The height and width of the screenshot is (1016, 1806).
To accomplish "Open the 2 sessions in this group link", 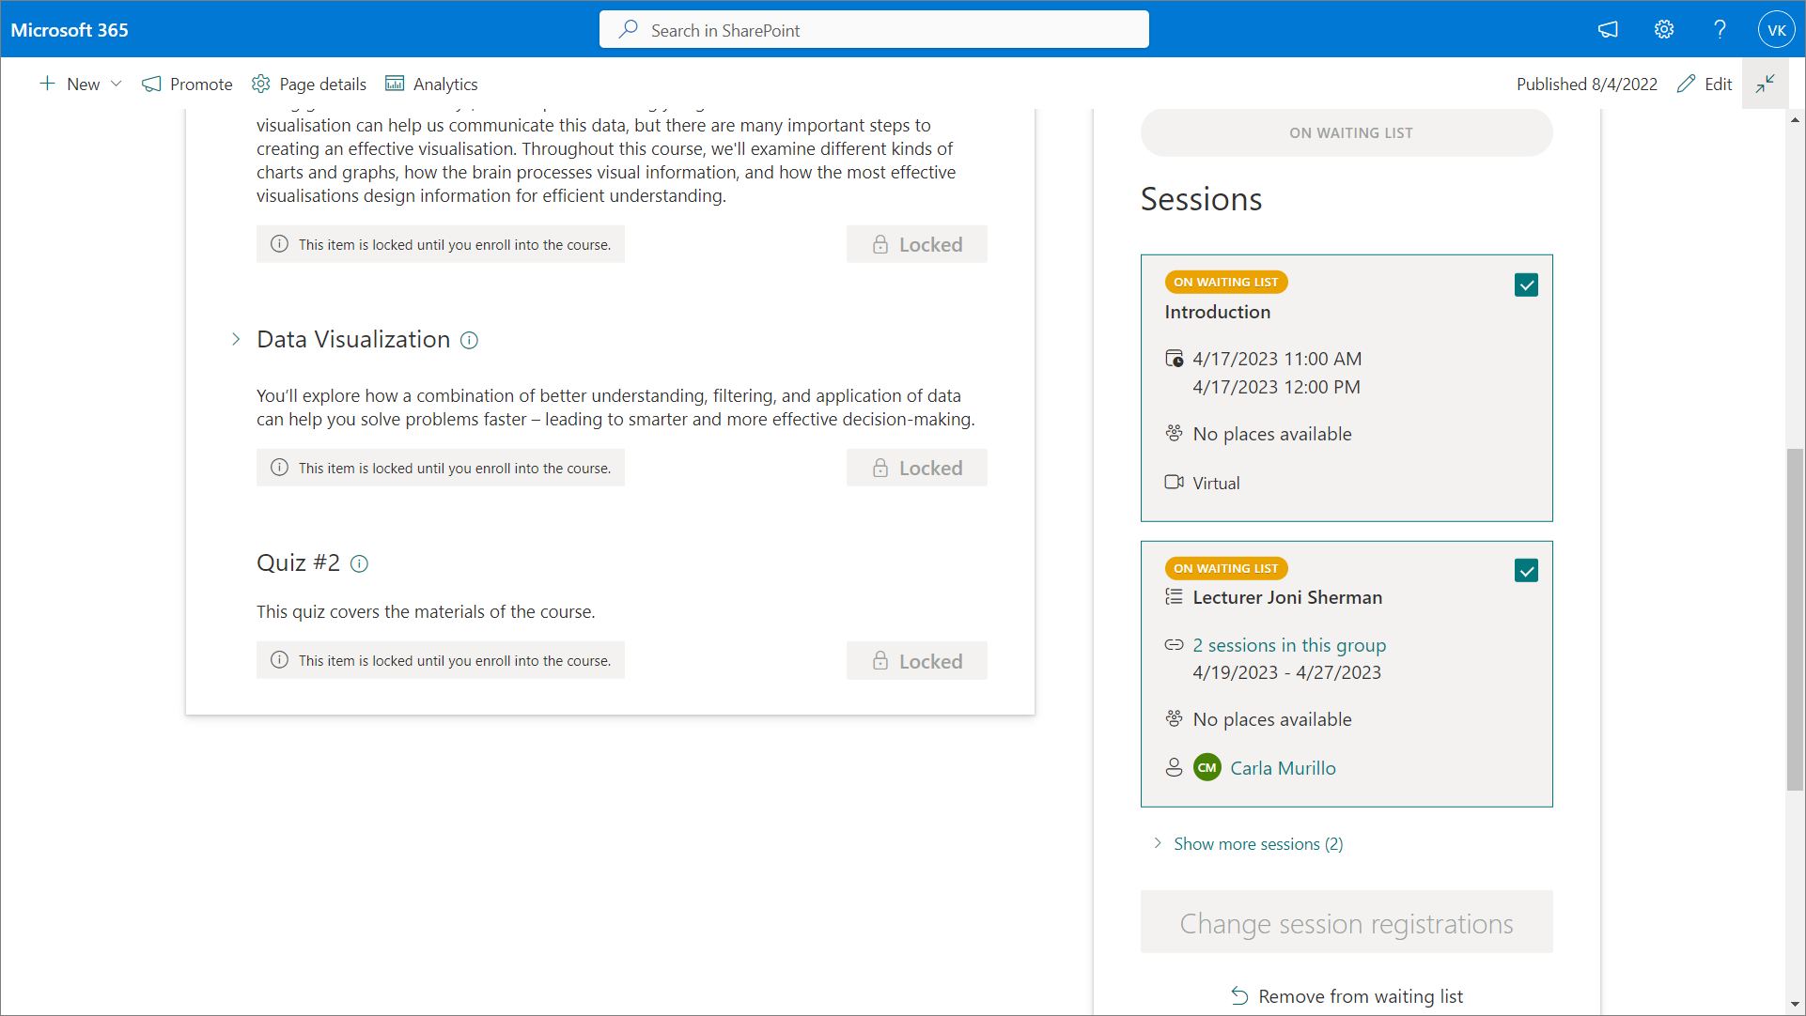I will pos(1289,645).
